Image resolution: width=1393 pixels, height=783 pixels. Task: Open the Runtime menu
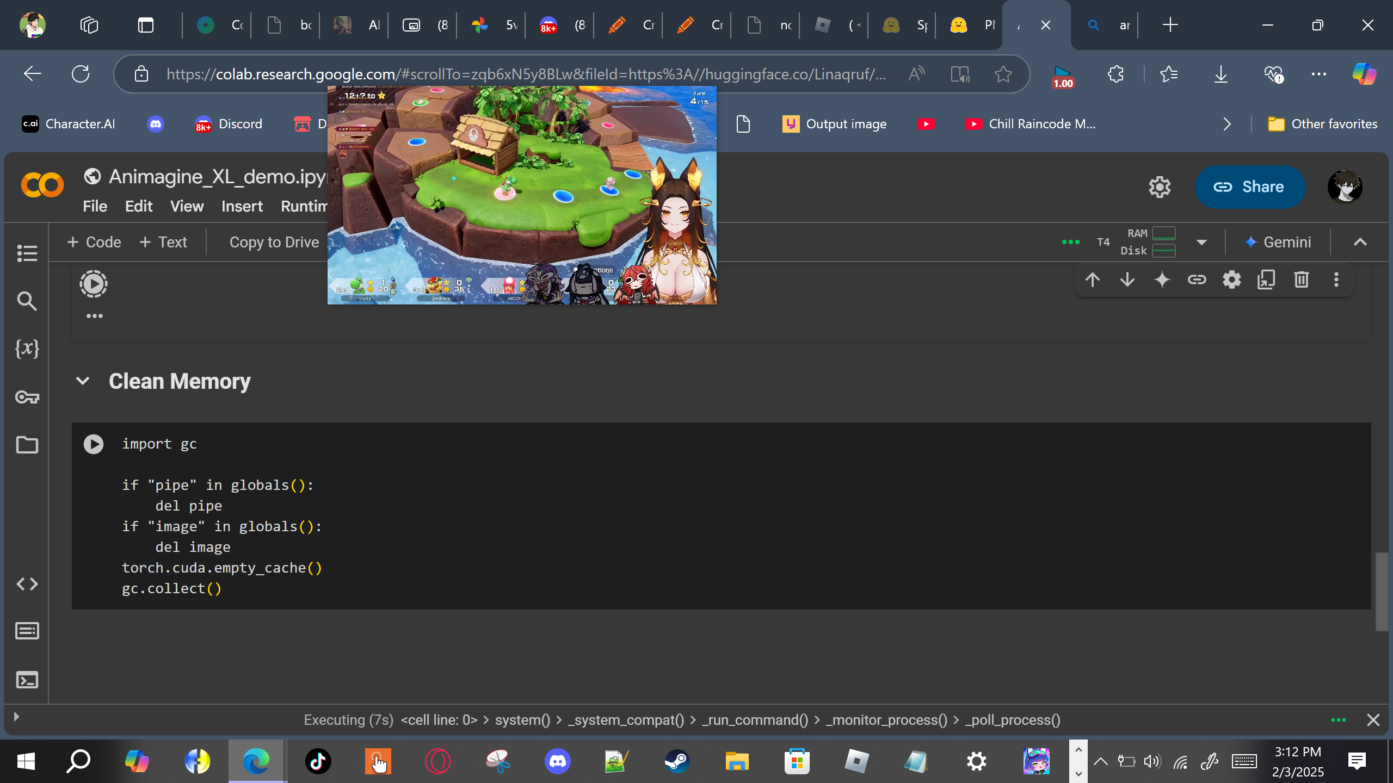(x=304, y=207)
